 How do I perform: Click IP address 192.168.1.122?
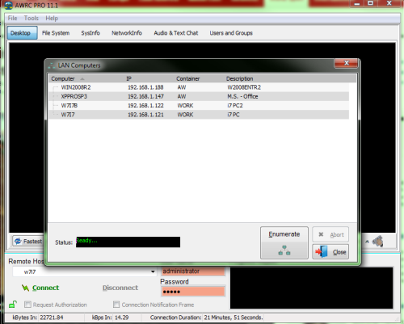(145, 106)
